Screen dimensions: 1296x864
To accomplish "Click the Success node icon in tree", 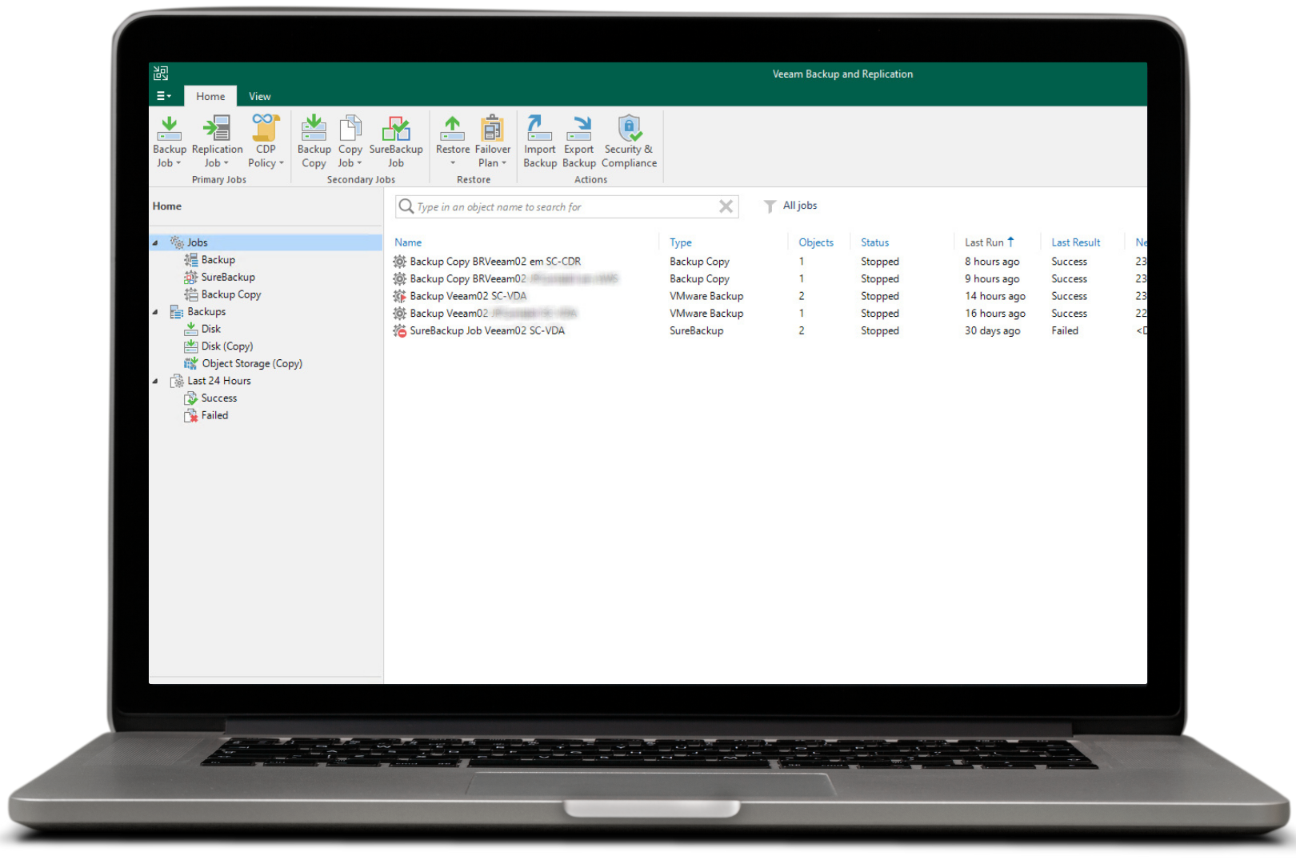I will [x=191, y=398].
